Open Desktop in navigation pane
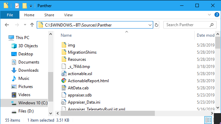The width and height of the screenshot is (221, 124). 26,54
